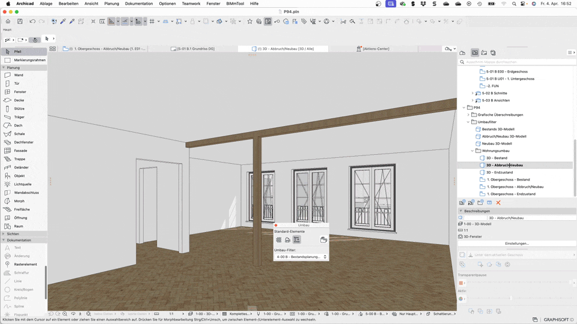Open Bestands 3D-Modell entry
The image size is (577, 324).
(x=498, y=130)
